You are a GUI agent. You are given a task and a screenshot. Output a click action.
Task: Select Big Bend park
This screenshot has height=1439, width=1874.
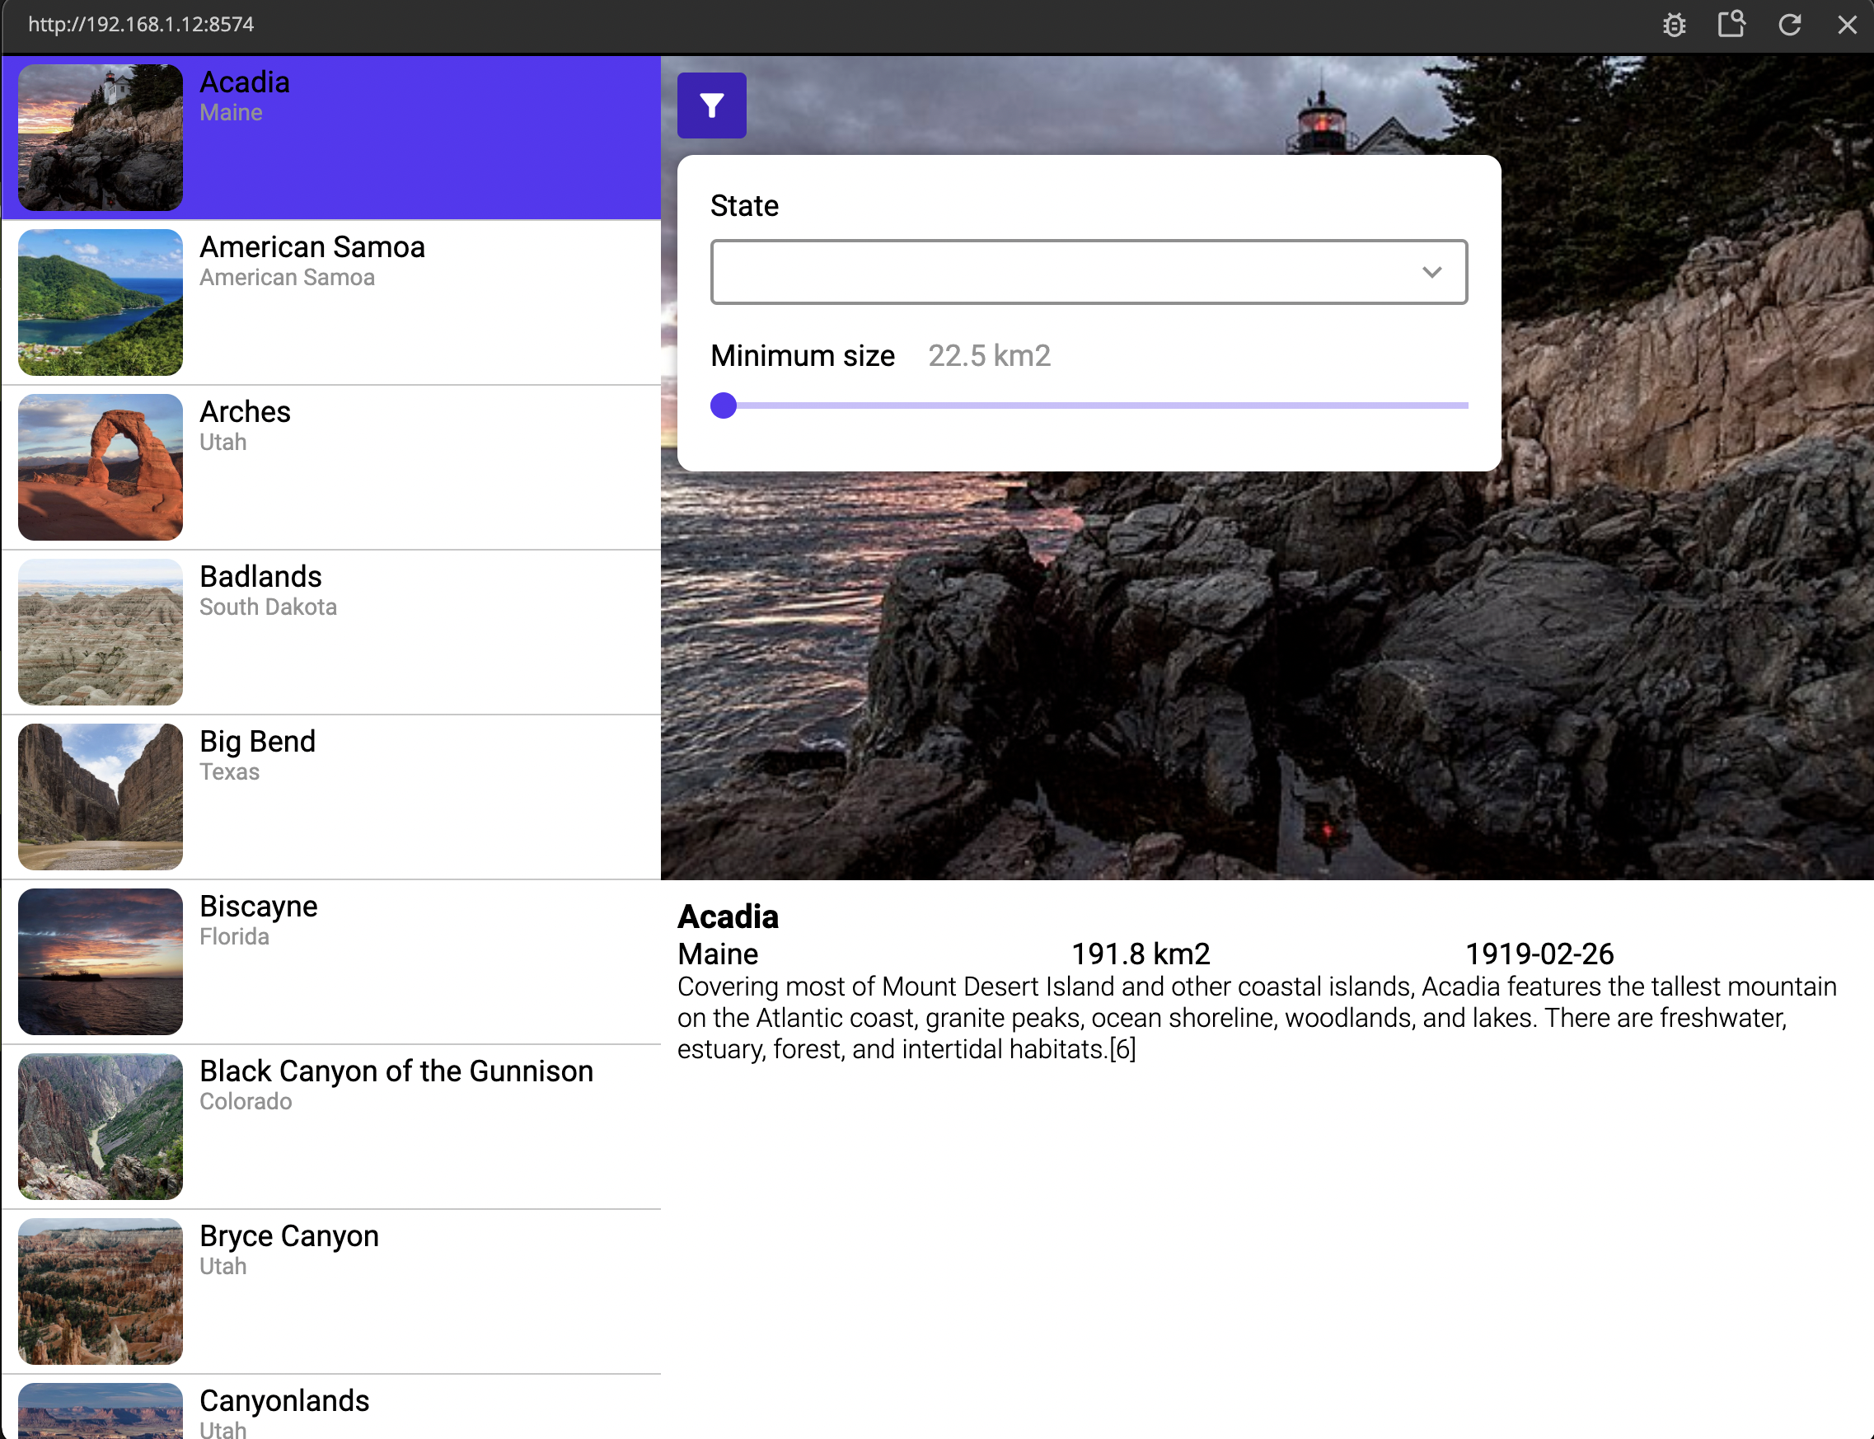click(331, 798)
